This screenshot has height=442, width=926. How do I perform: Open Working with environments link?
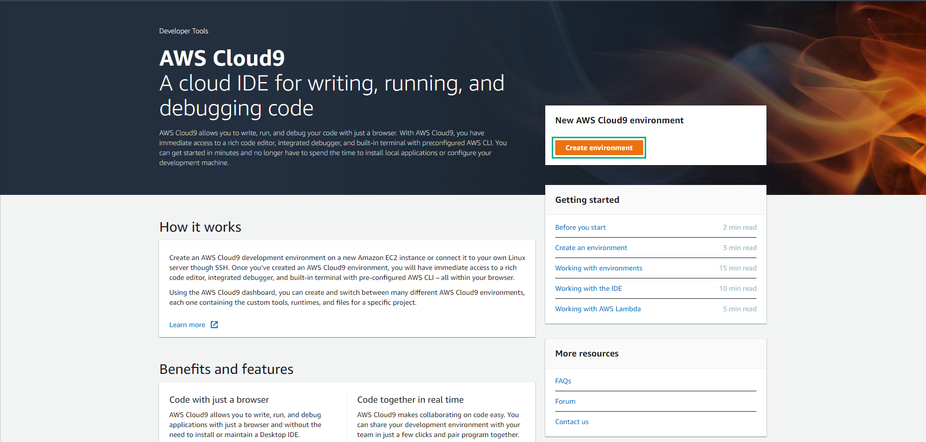[x=598, y=268]
